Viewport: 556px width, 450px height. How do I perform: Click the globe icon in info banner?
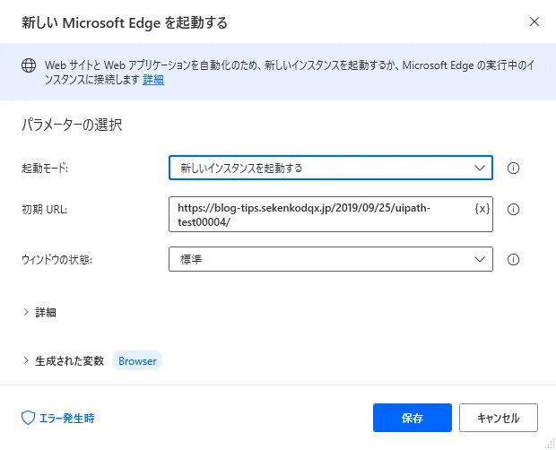click(x=29, y=65)
